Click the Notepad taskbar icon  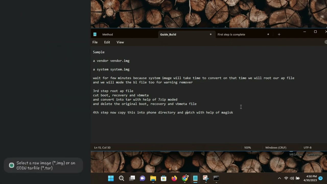coord(195,178)
